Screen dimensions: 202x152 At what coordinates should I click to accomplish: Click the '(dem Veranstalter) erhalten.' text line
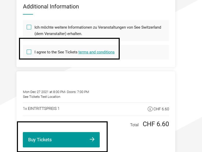pos(58,34)
